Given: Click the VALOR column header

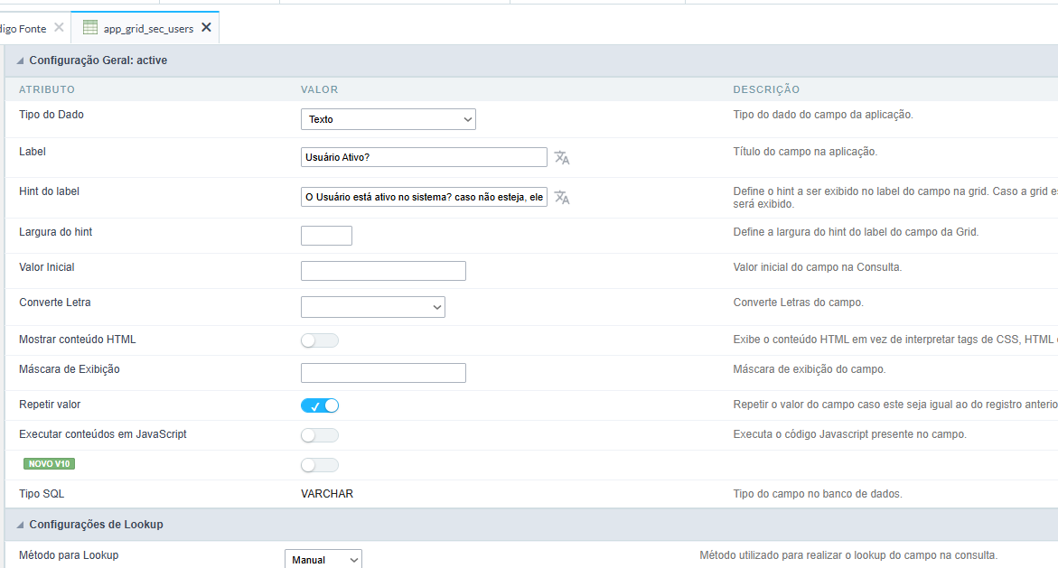Looking at the screenshot, I should 319,89.
